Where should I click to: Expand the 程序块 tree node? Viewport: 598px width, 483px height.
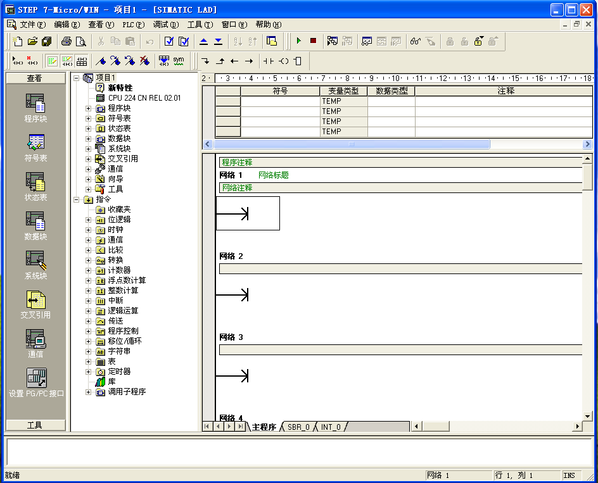click(88, 108)
